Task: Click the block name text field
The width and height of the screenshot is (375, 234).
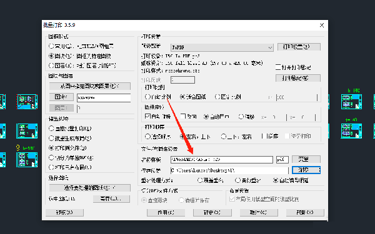Action: tap(104, 98)
